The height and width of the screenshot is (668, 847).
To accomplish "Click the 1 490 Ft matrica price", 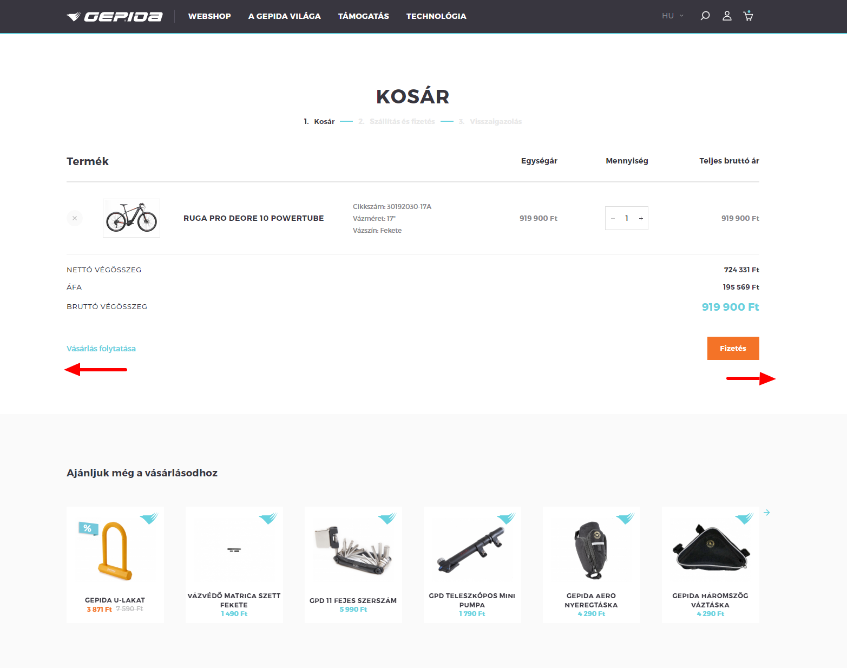I will point(234,614).
